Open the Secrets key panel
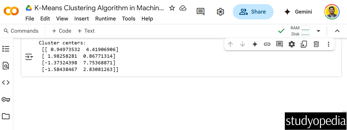 pyautogui.click(x=6, y=99)
